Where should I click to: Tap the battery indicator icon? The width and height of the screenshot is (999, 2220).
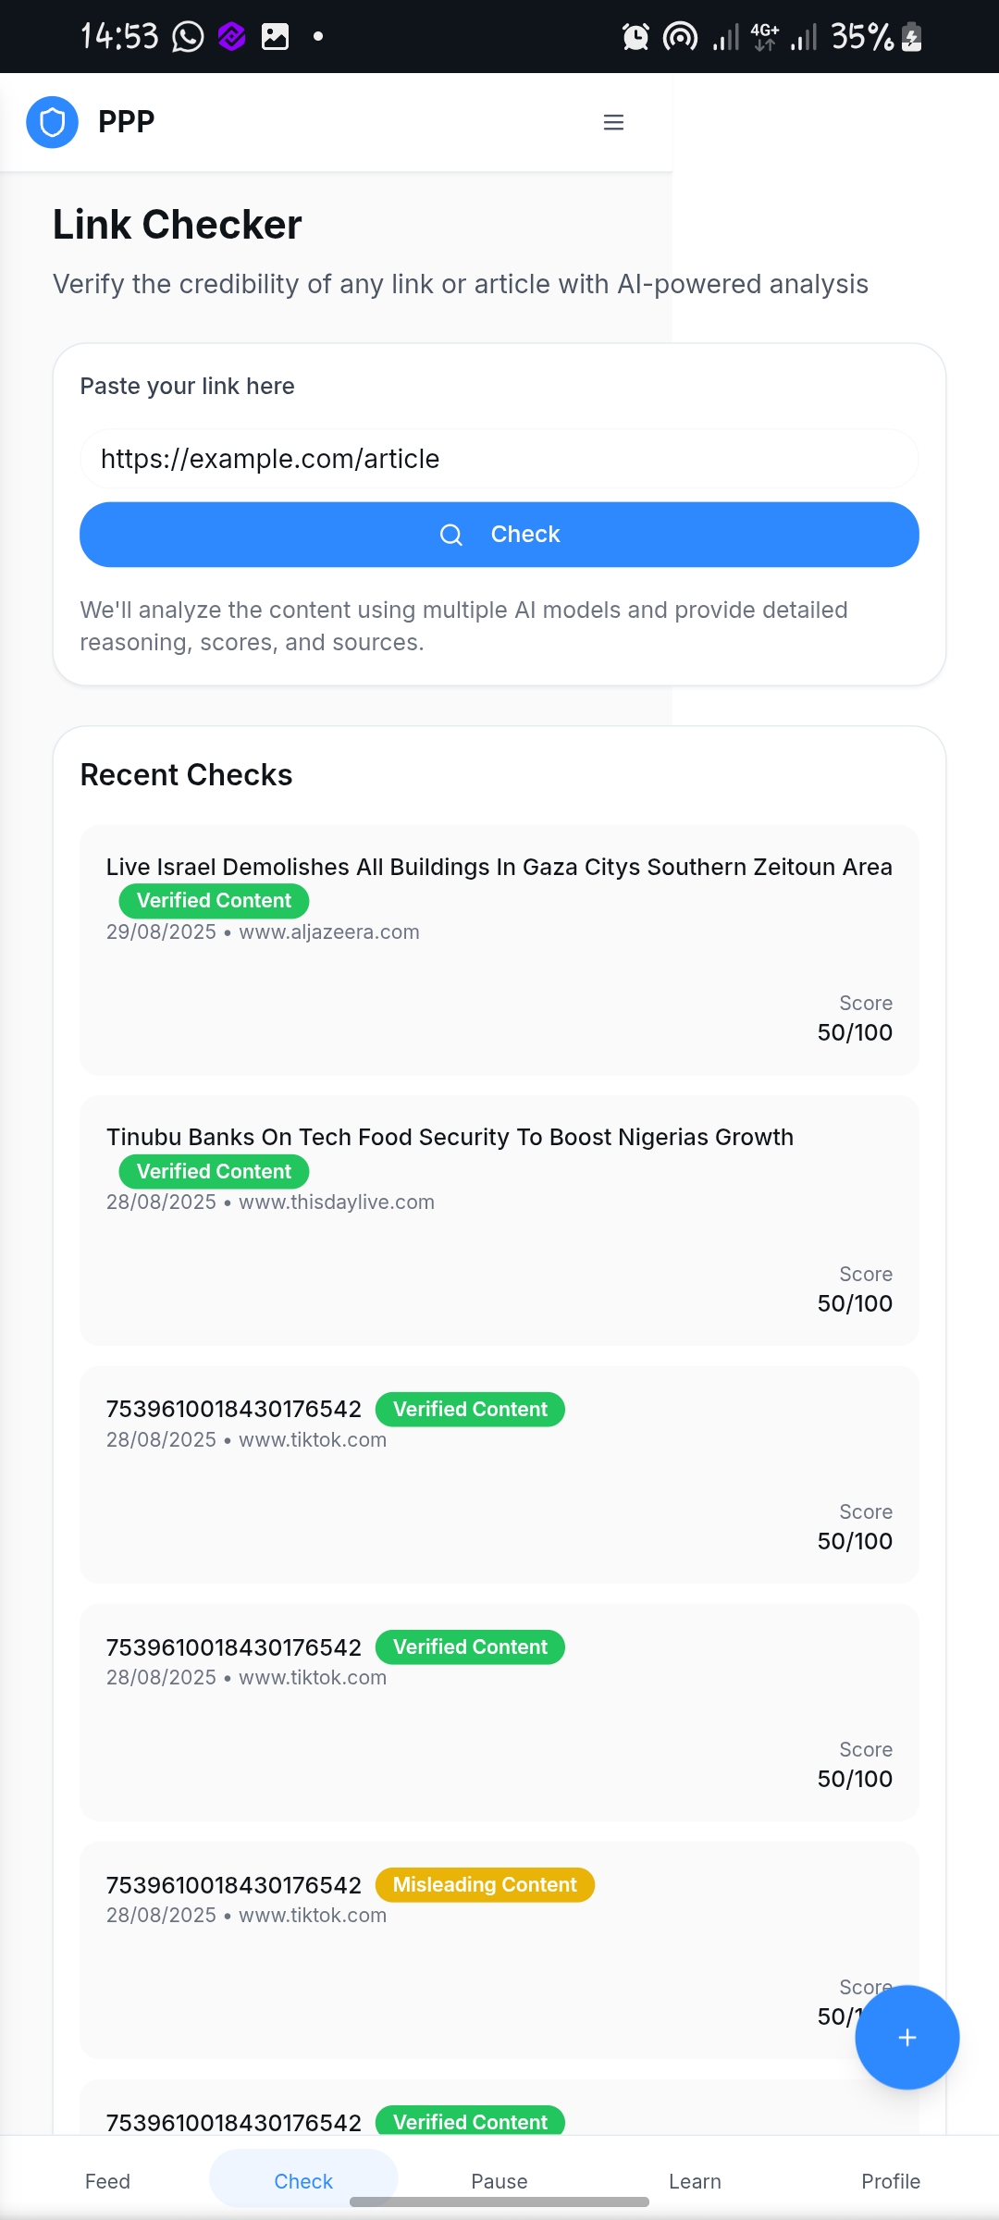click(x=911, y=37)
